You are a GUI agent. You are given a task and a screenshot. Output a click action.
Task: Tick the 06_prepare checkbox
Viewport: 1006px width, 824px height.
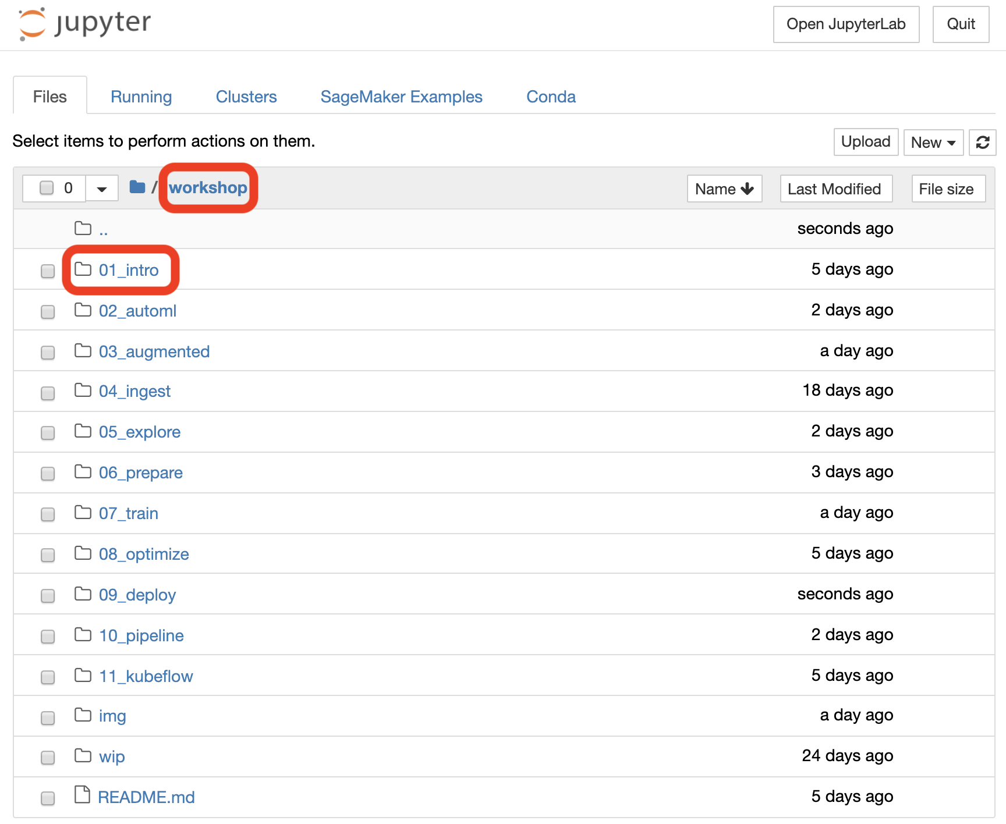(x=48, y=474)
